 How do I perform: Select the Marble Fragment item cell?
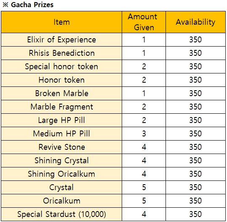(x=61, y=107)
